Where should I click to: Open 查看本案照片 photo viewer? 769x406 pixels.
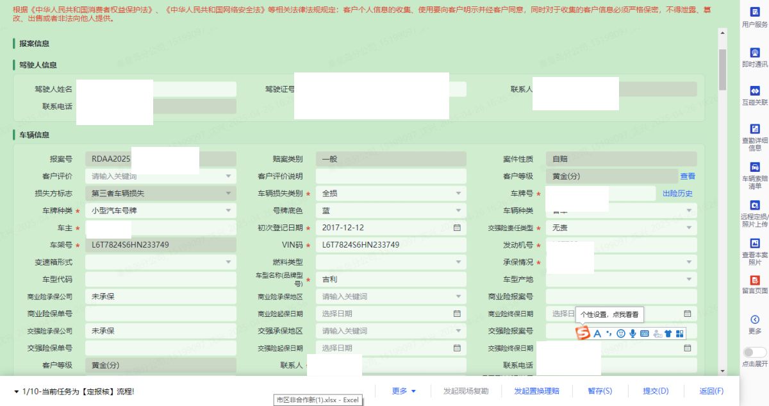point(754,250)
